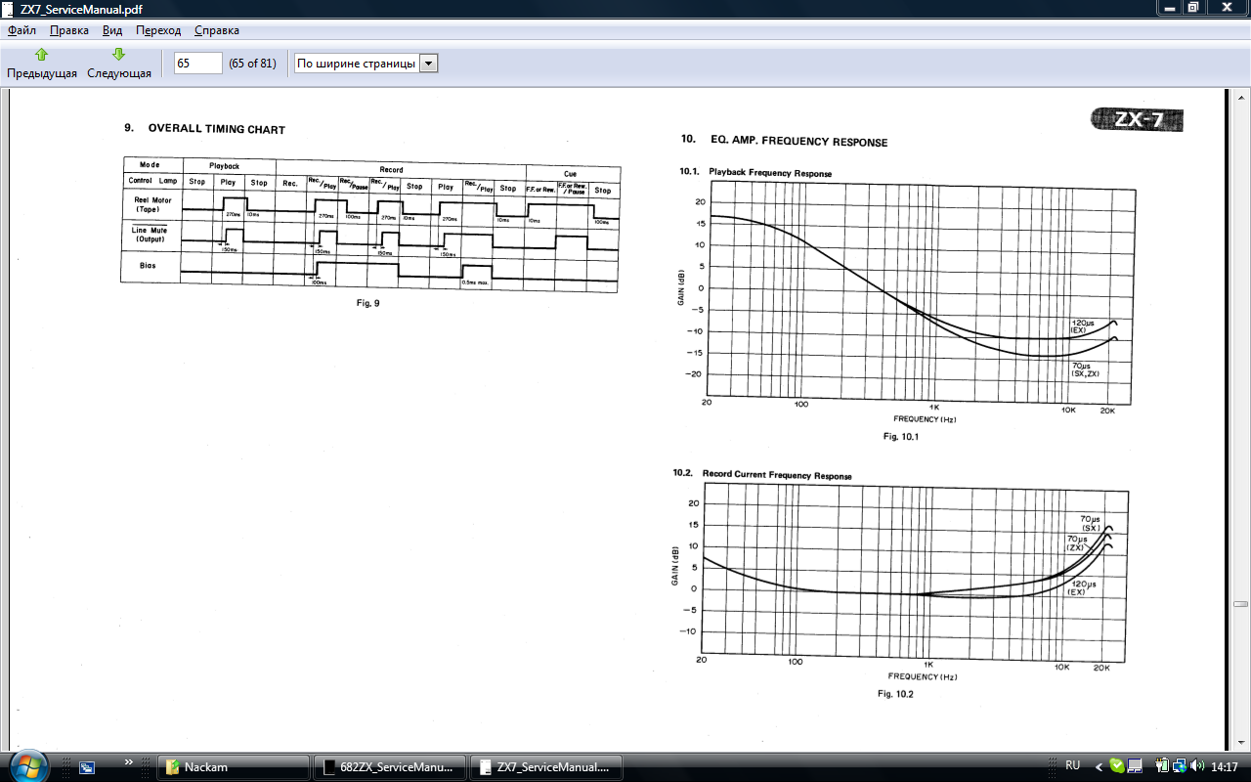The width and height of the screenshot is (1251, 782).
Task: Open the Переход menu
Action: pyautogui.click(x=158, y=30)
